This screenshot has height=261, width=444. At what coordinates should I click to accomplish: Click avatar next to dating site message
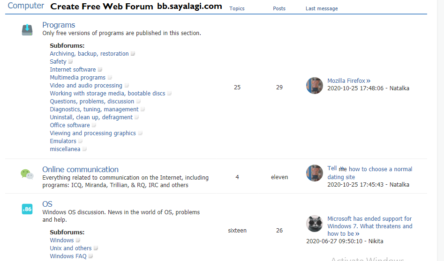[x=314, y=173]
